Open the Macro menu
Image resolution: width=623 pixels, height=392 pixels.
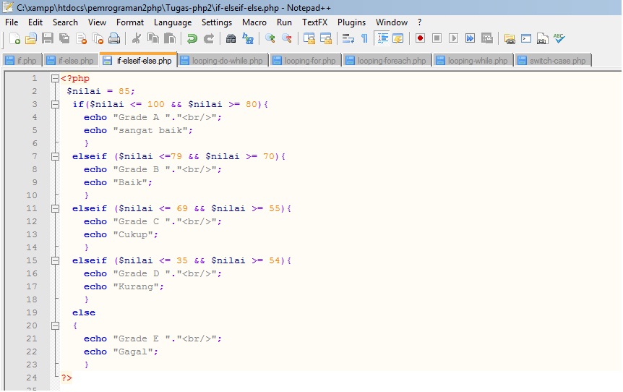[254, 22]
